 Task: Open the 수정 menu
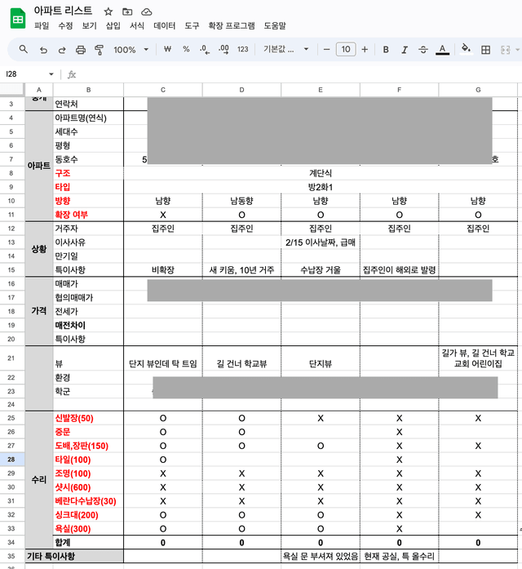65,26
